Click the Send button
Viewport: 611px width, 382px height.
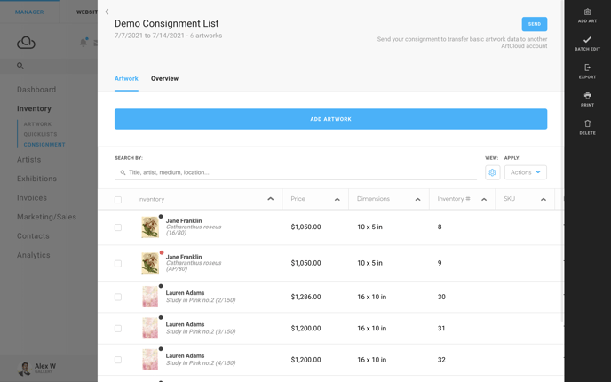535,24
